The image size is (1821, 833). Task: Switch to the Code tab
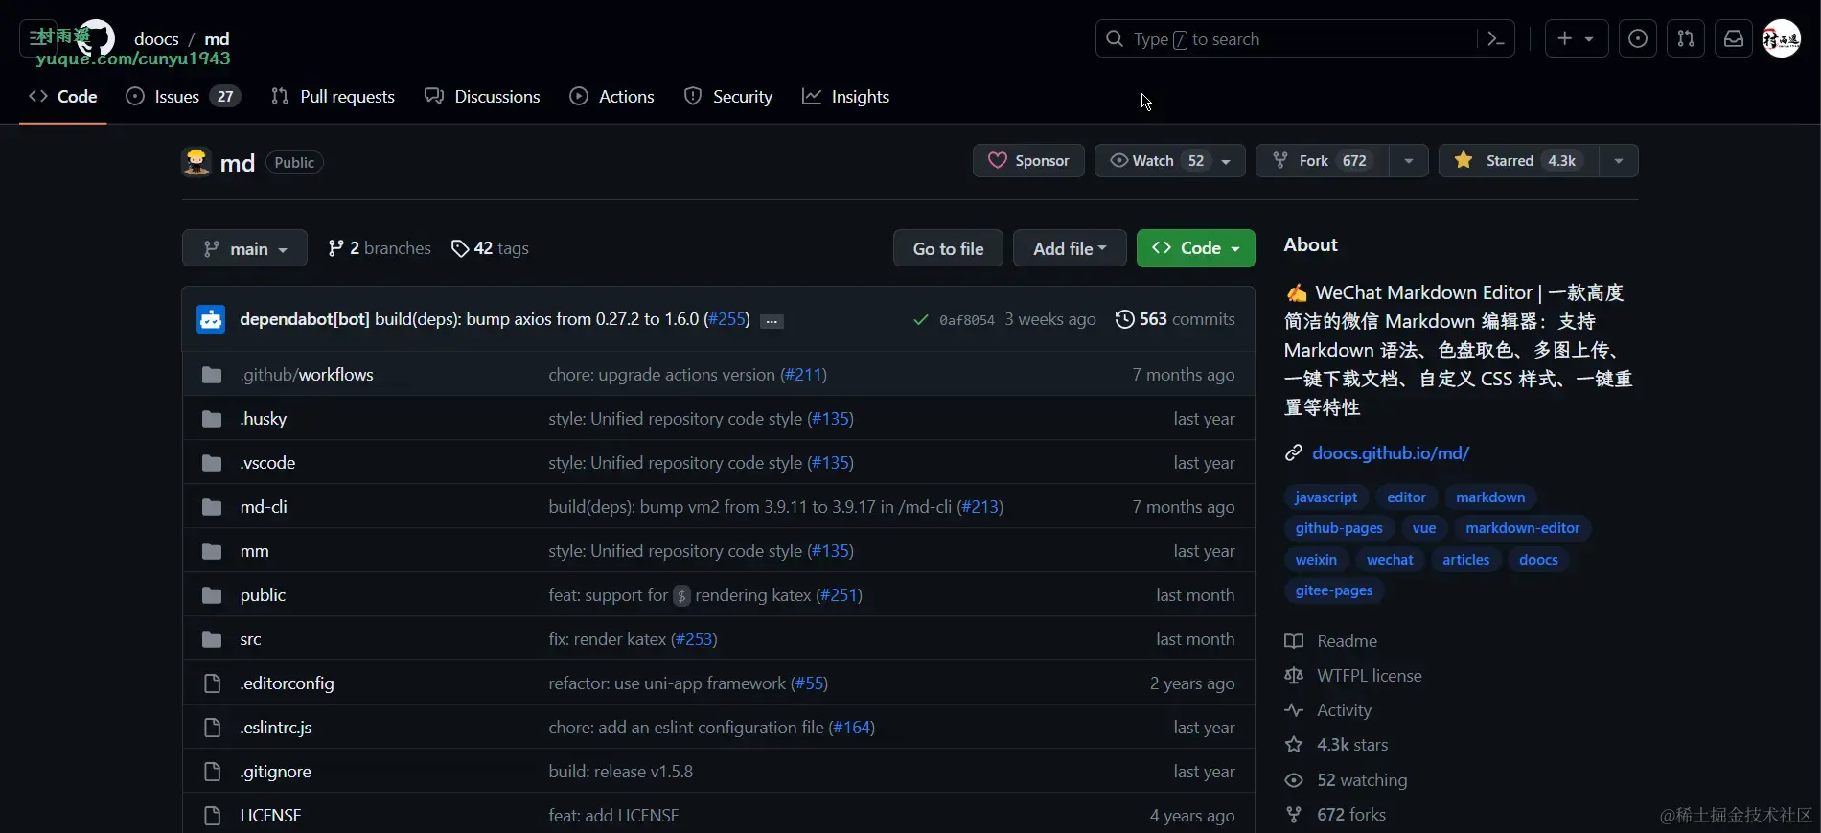63,97
